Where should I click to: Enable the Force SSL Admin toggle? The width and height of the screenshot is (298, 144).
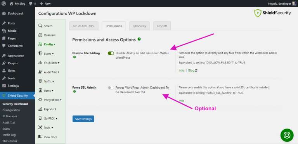[111, 87]
